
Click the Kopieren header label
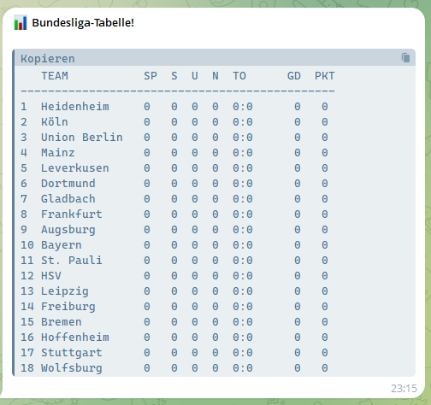tap(48, 59)
